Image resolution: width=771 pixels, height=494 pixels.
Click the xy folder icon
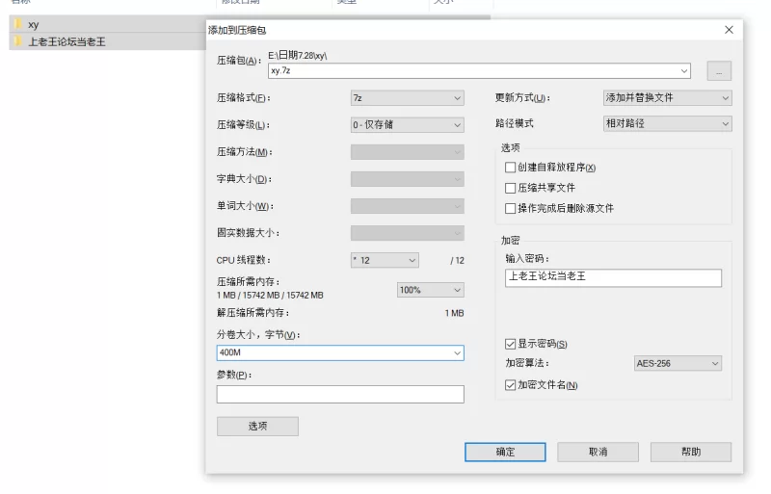coord(18,24)
